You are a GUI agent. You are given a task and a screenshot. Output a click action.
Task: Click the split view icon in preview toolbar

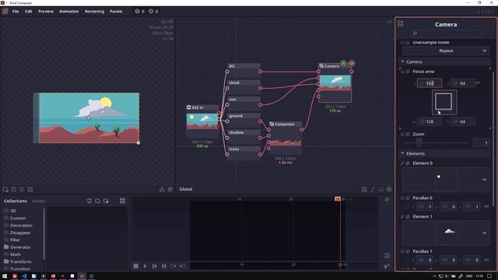pyautogui.click(x=14, y=190)
